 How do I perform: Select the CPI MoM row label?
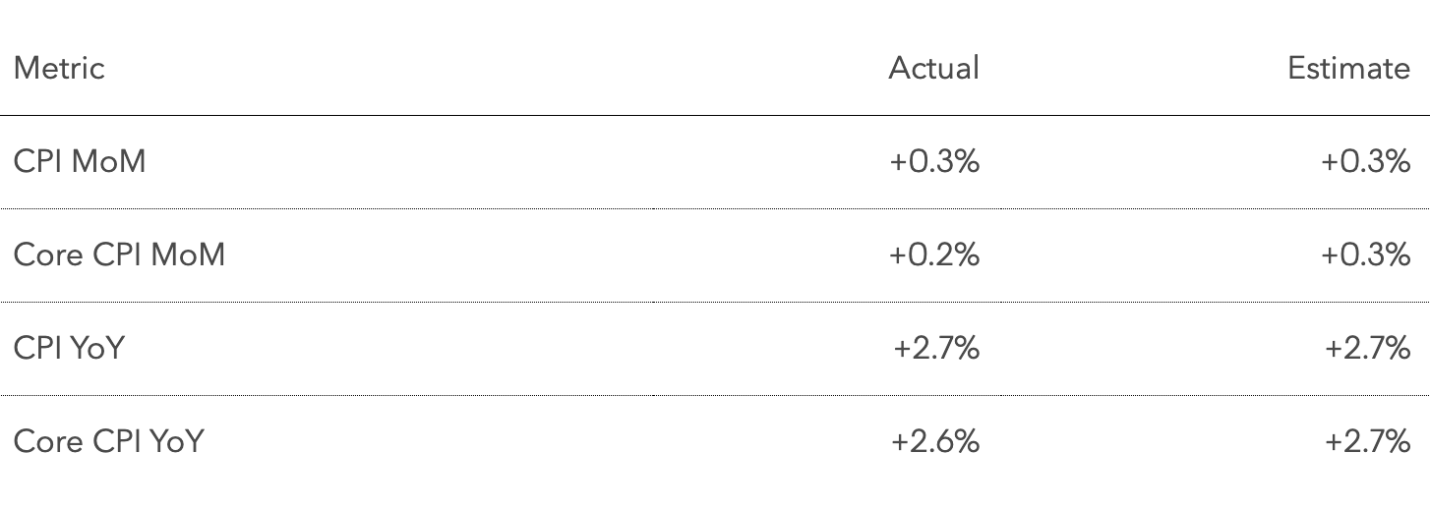pyautogui.click(x=80, y=161)
